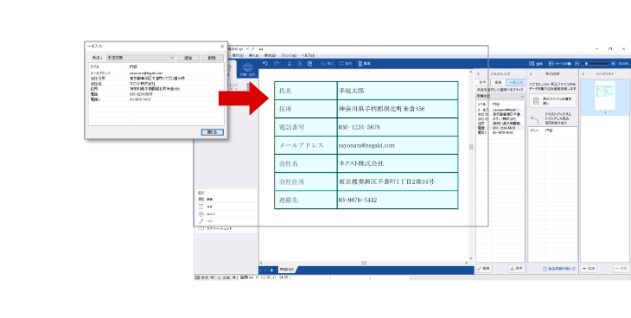
Task: Click the previous sheet arrow at bottom
Action: tap(261, 270)
